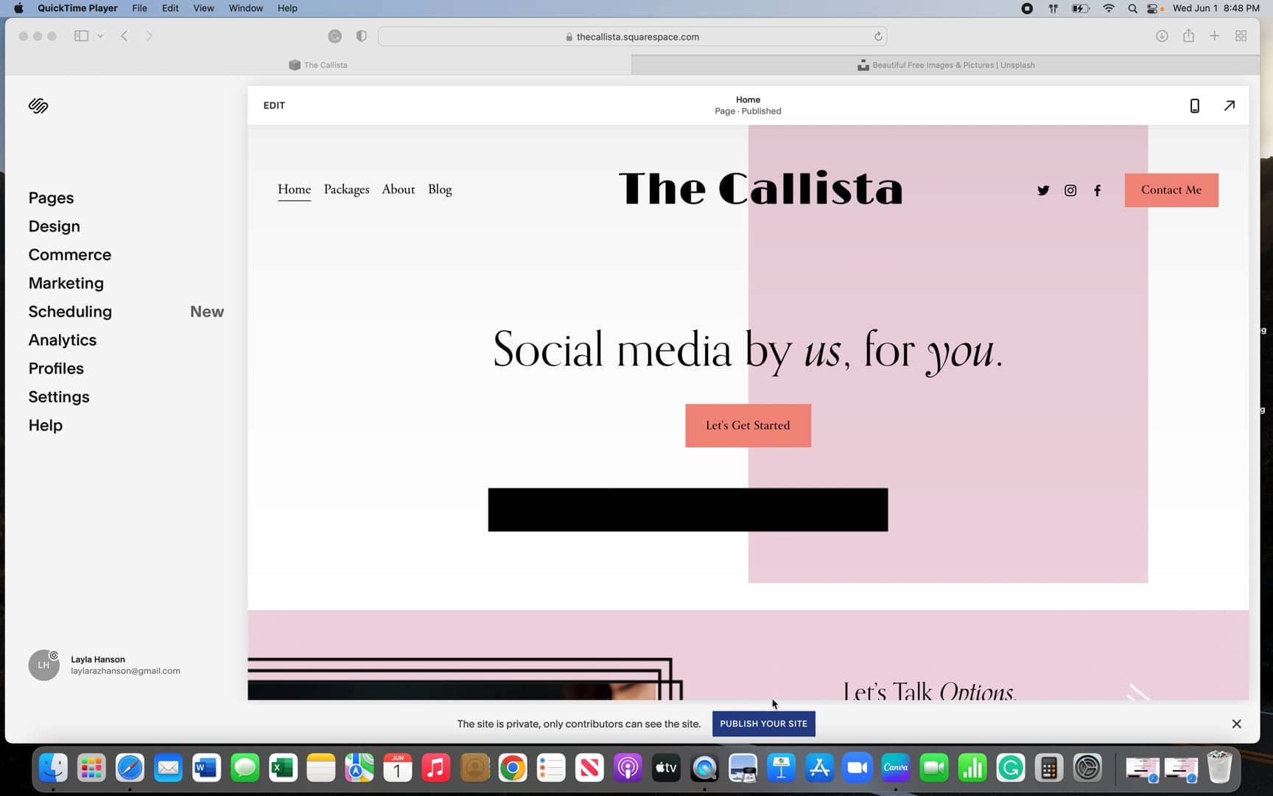Open the Window menu in the menu bar
The height and width of the screenshot is (796, 1273).
click(245, 8)
